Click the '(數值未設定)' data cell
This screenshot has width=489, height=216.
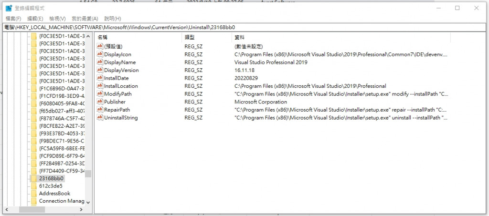click(248, 46)
